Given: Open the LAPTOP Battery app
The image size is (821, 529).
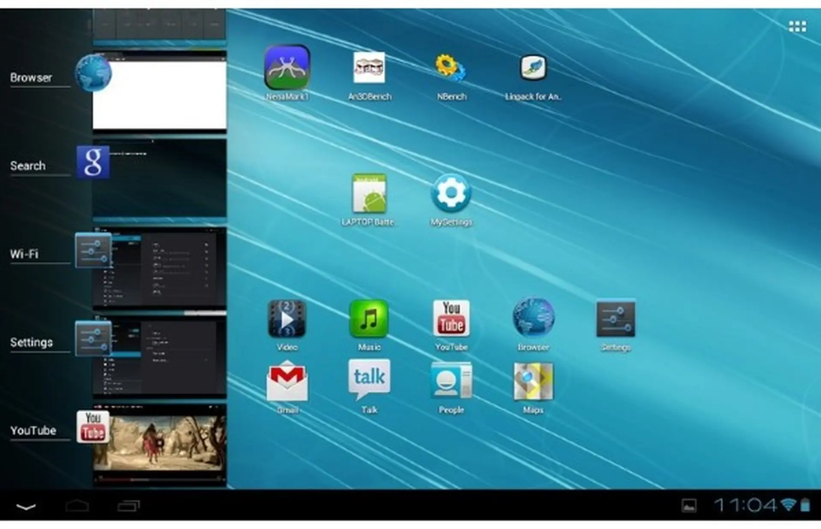Looking at the screenshot, I should click(x=369, y=193).
